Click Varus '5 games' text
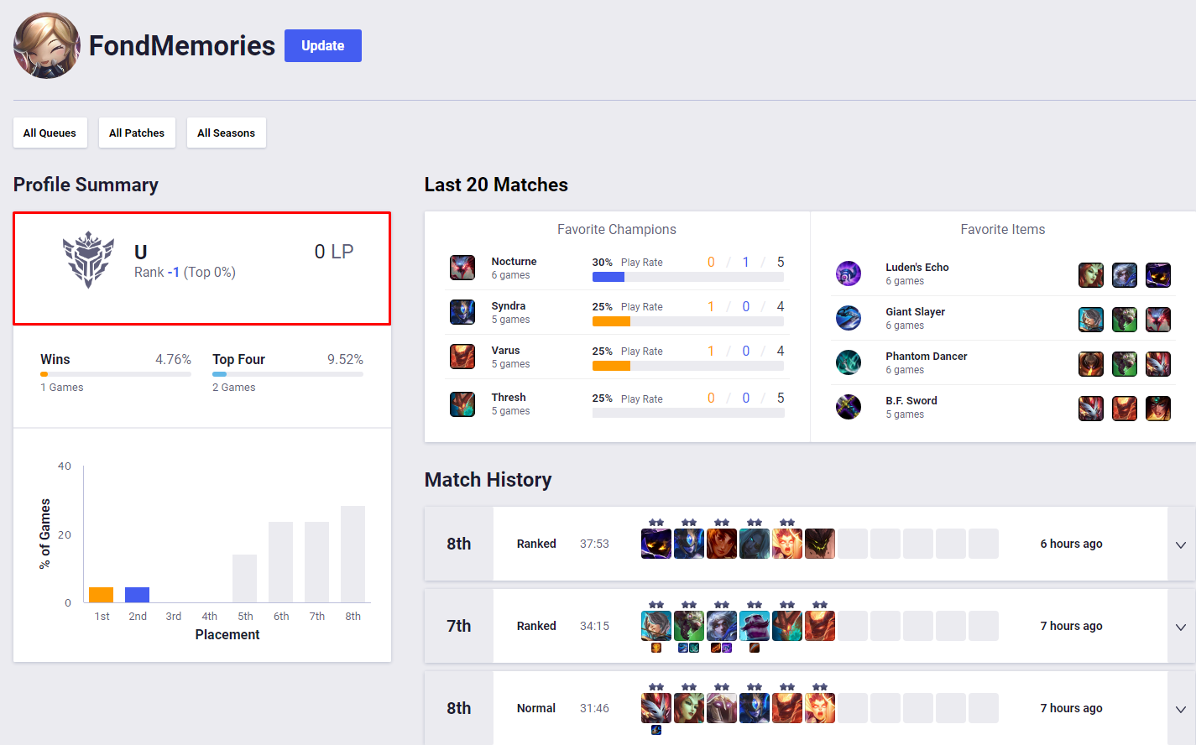The height and width of the screenshot is (745, 1196). click(x=510, y=364)
